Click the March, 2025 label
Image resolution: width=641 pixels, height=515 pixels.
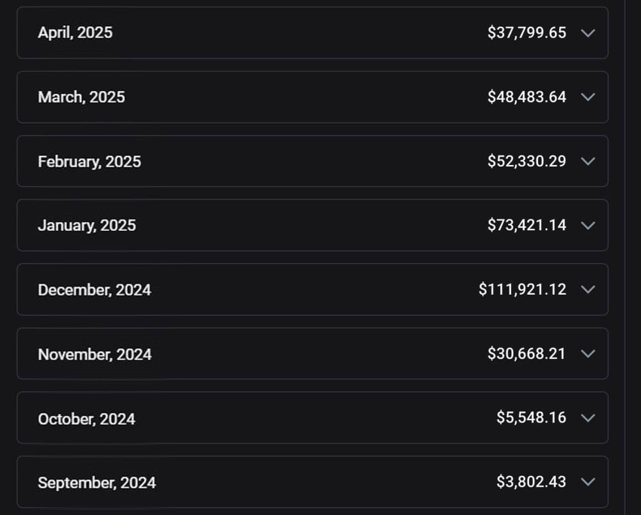81,97
